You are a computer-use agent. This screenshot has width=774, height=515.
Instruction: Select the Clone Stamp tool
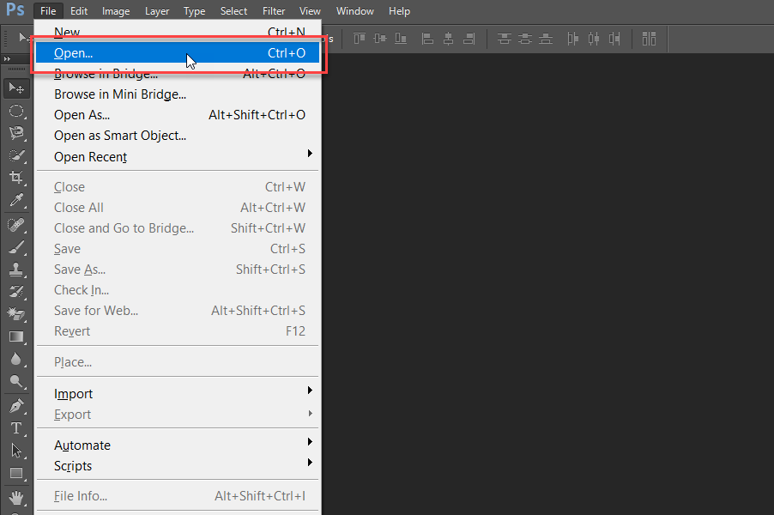16,269
